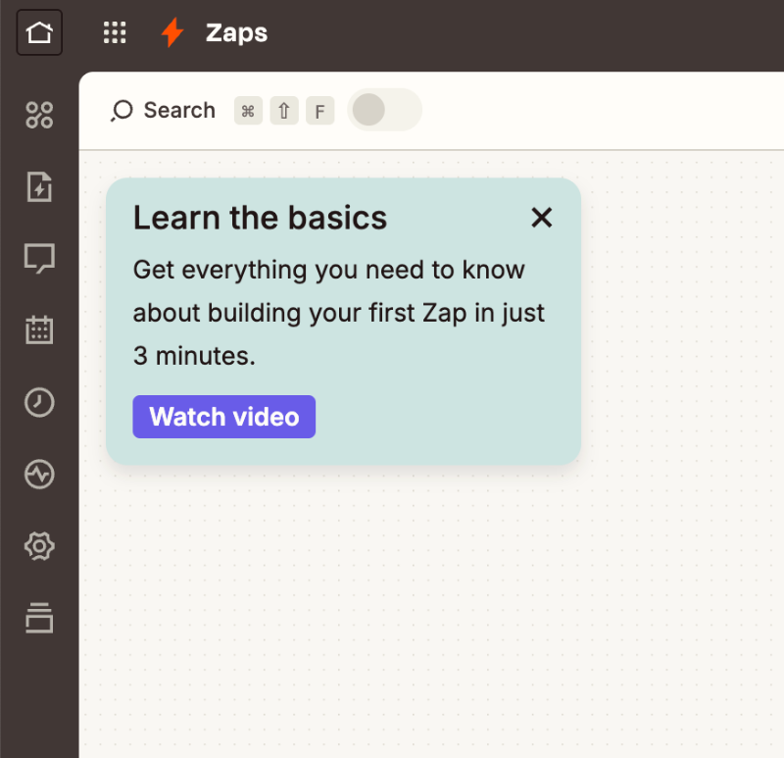This screenshot has height=758, width=784.
Task: Click the orange Zapier lightning bolt logo
Action: (x=170, y=31)
